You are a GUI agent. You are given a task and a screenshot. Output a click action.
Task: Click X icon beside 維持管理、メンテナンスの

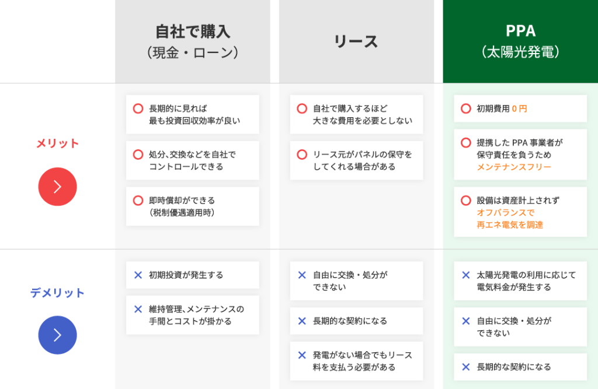point(138,309)
